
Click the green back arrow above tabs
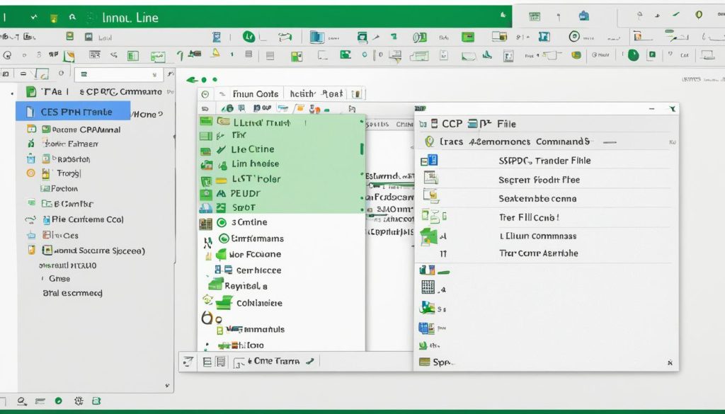coord(192,80)
